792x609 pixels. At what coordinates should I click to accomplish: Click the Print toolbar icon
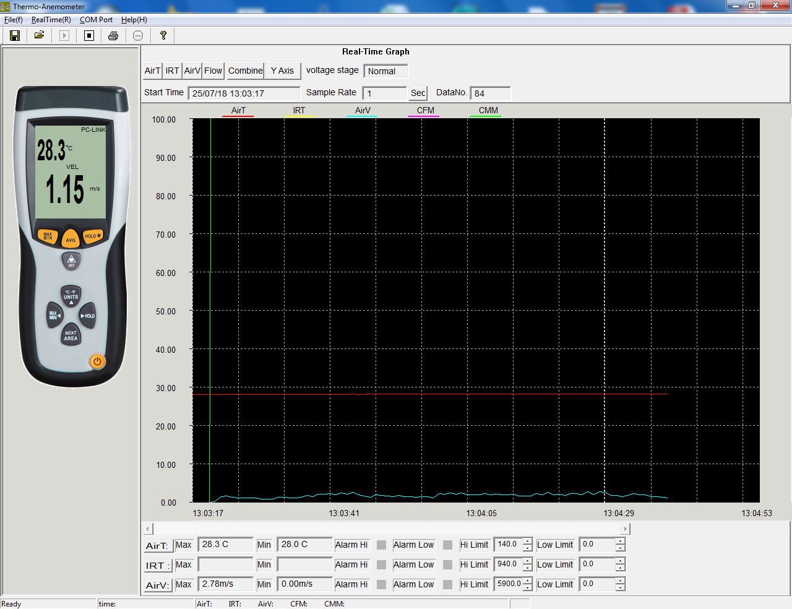pos(113,36)
